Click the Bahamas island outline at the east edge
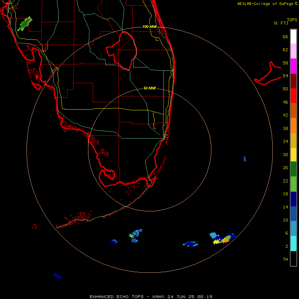Viewport: 299px width, 299px height. pos(268,73)
